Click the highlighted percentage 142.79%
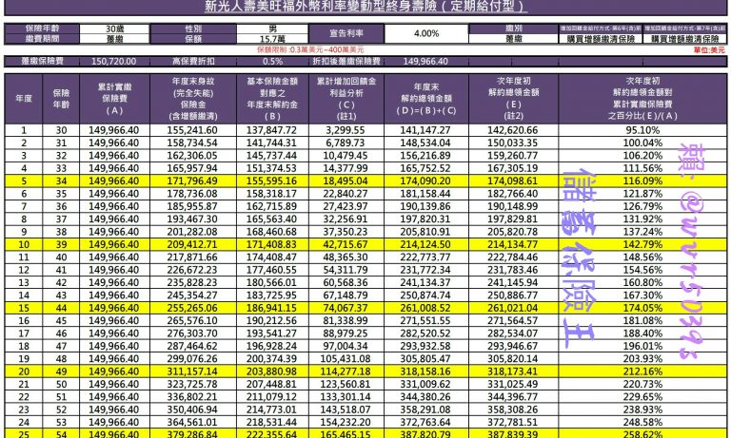Image resolution: width=731 pixels, height=438 pixels. pyautogui.click(x=642, y=244)
